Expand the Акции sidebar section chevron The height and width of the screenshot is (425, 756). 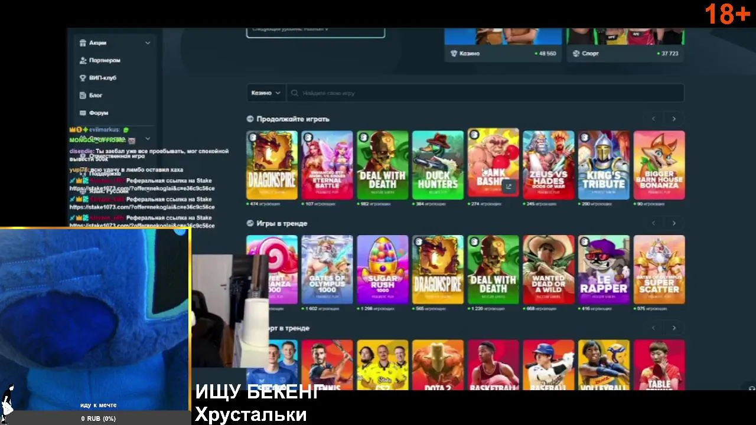148,43
